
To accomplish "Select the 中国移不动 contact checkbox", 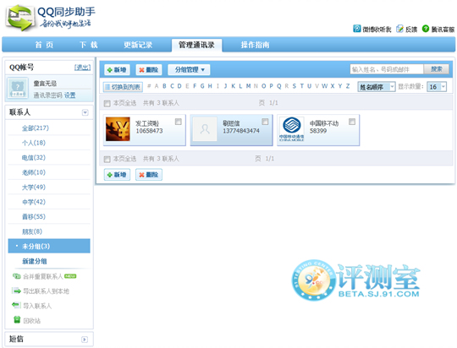I will coord(352,122).
